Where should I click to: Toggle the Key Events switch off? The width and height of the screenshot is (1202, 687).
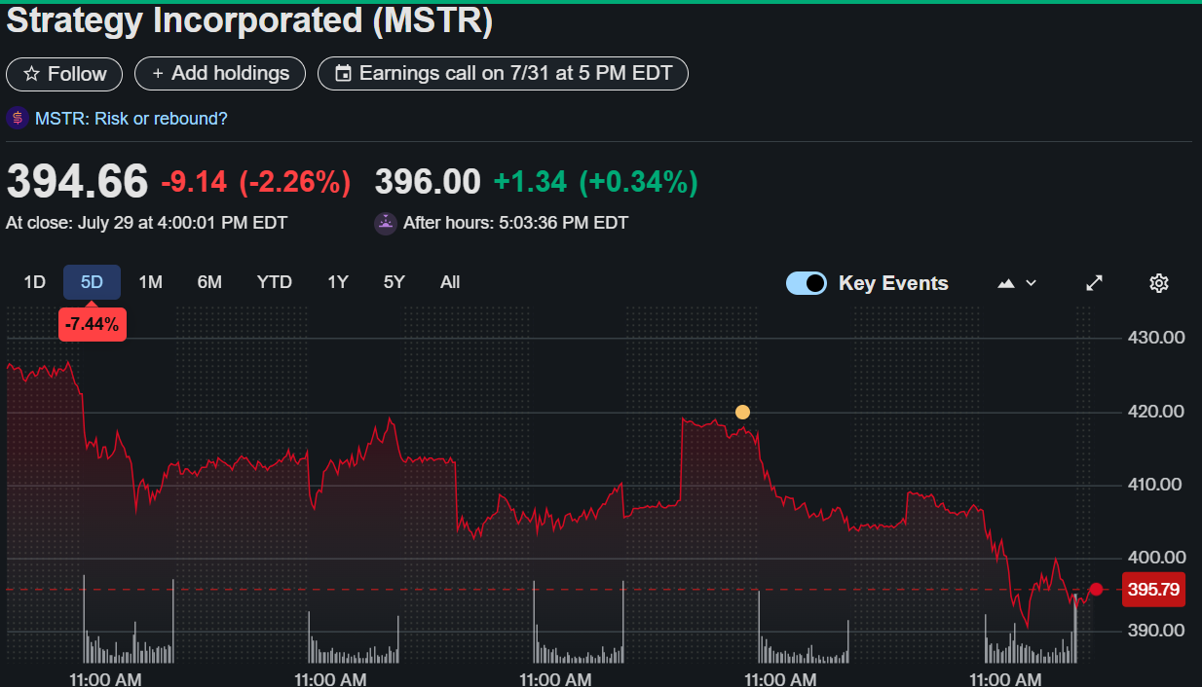pyautogui.click(x=807, y=283)
